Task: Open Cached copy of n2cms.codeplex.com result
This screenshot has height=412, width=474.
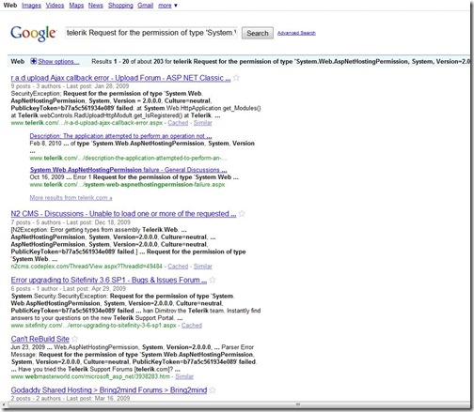Action: [x=178, y=267]
